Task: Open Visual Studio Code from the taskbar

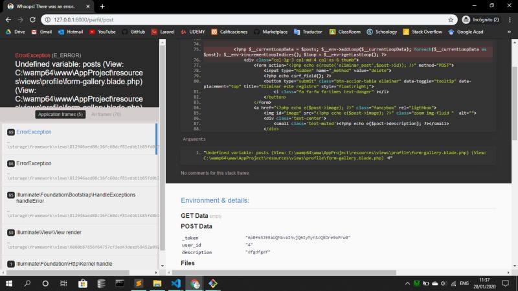Action: coord(175,283)
